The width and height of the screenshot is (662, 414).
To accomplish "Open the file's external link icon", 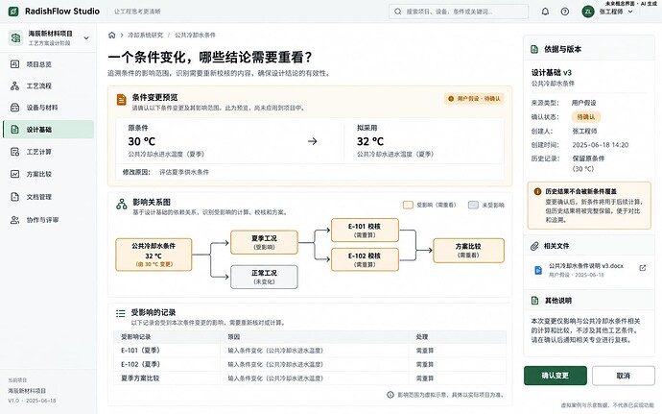I will coord(643,268).
